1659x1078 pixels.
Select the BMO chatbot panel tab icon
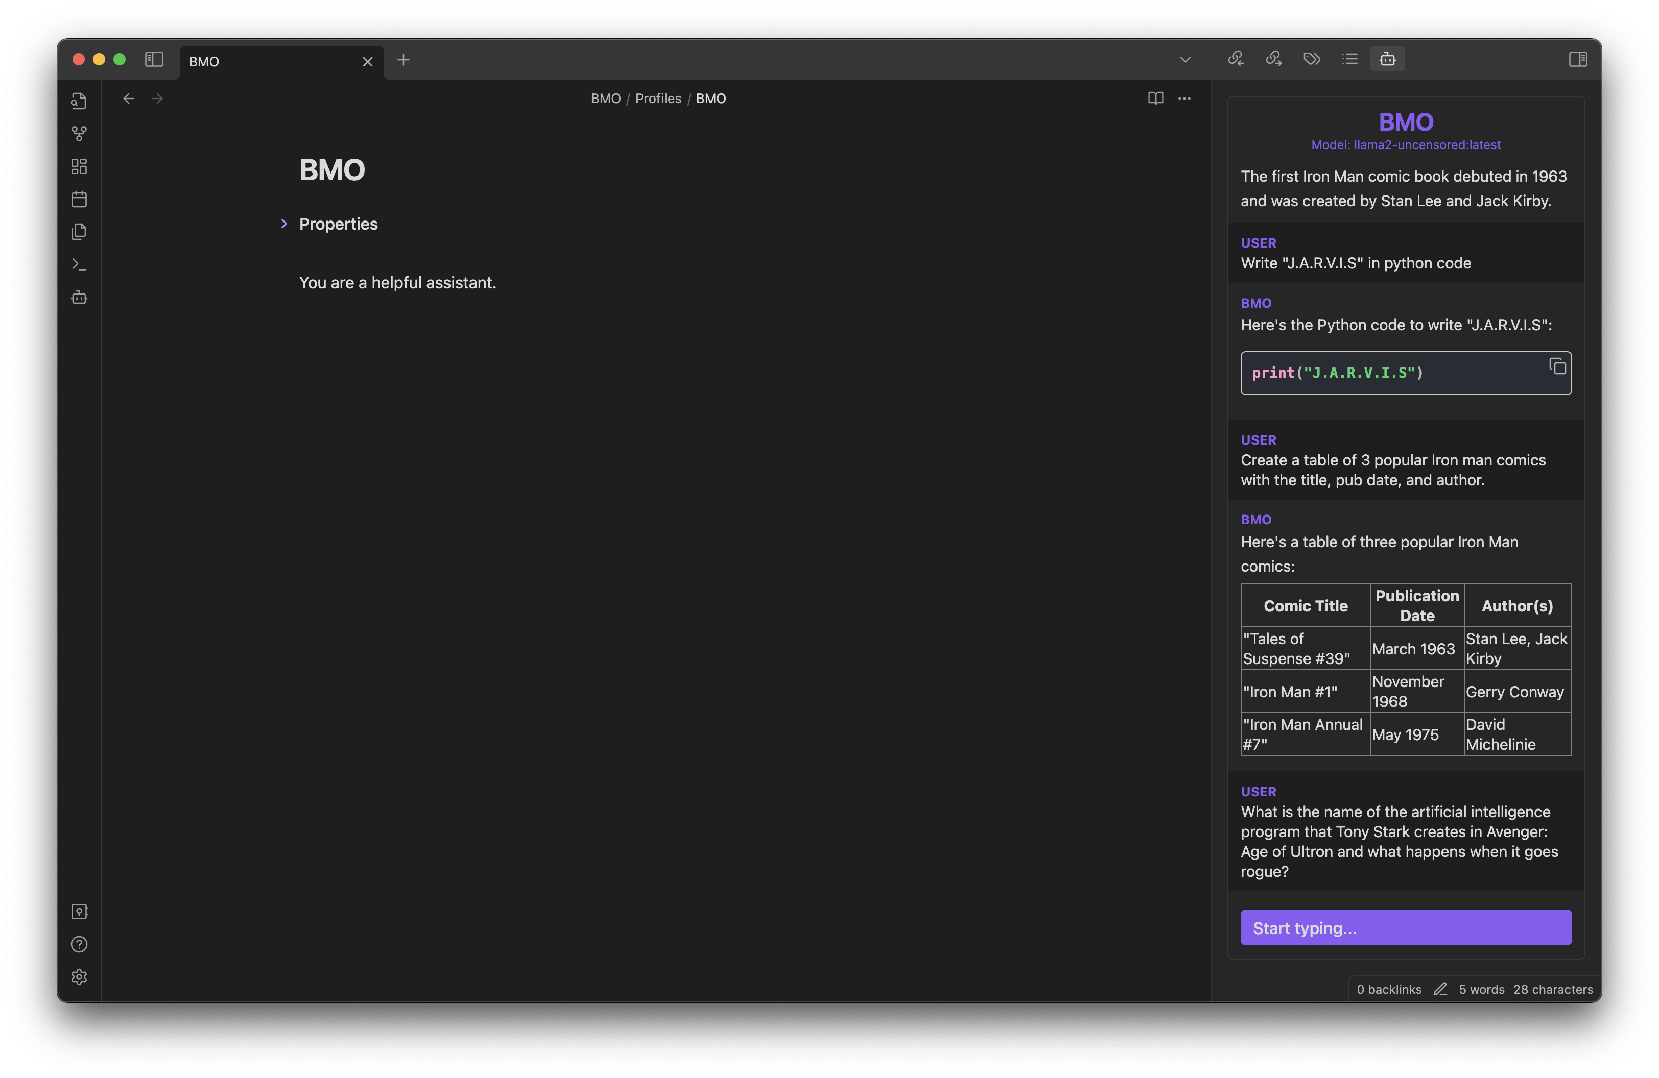[x=1388, y=59]
